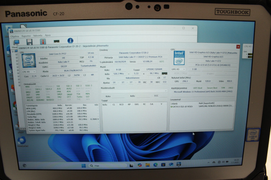The image size is (271, 180).
Task: Click the small memory chip icon beside 98.7 MHz
Action: [164, 73]
